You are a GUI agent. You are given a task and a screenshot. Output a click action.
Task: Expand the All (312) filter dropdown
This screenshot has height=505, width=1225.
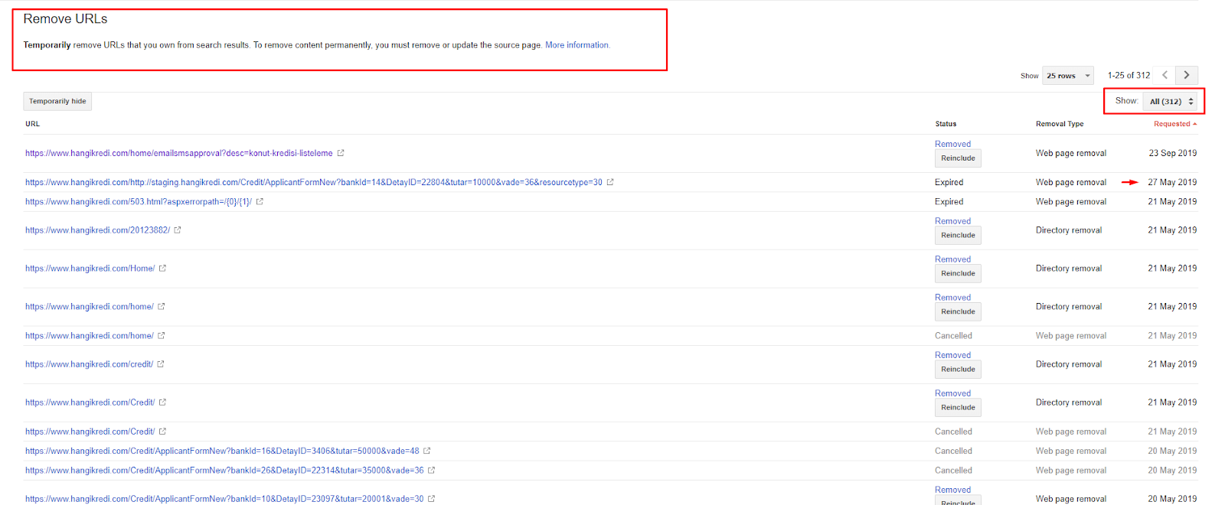(x=1170, y=101)
